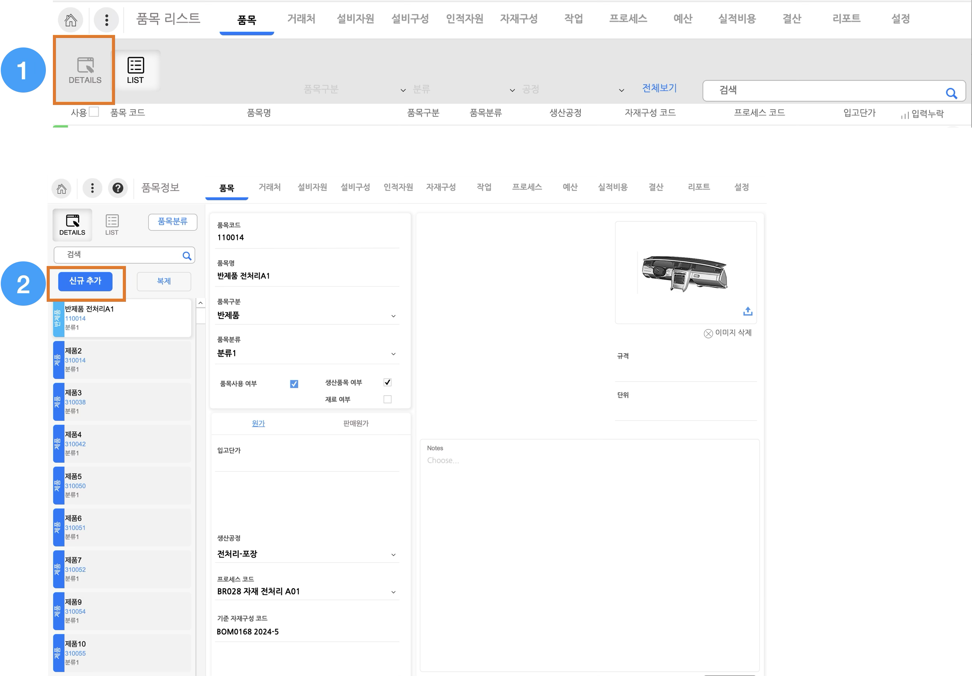Screen dimensions: 972x676
Task: Click the home icon in top list window
Action: point(70,20)
